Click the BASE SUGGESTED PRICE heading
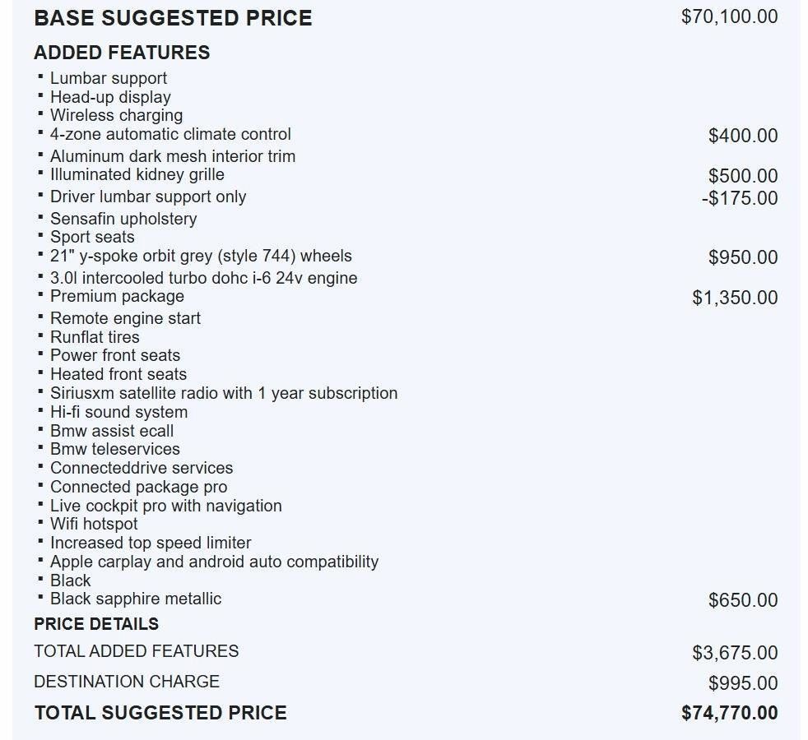808x740 pixels. 173,18
